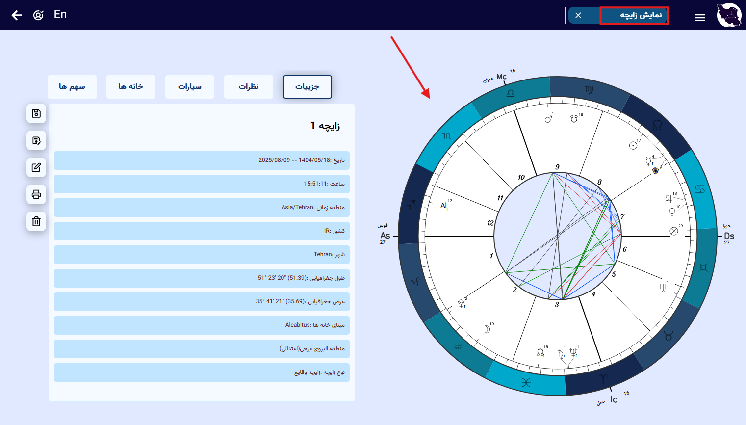Viewport: 746px width, 425px height.
Task: Click the Iran map logo avatar
Action: pyautogui.click(x=729, y=15)
